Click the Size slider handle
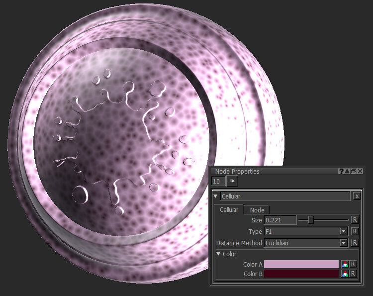The width and height of the screenshot is (373, 296). 311,220
